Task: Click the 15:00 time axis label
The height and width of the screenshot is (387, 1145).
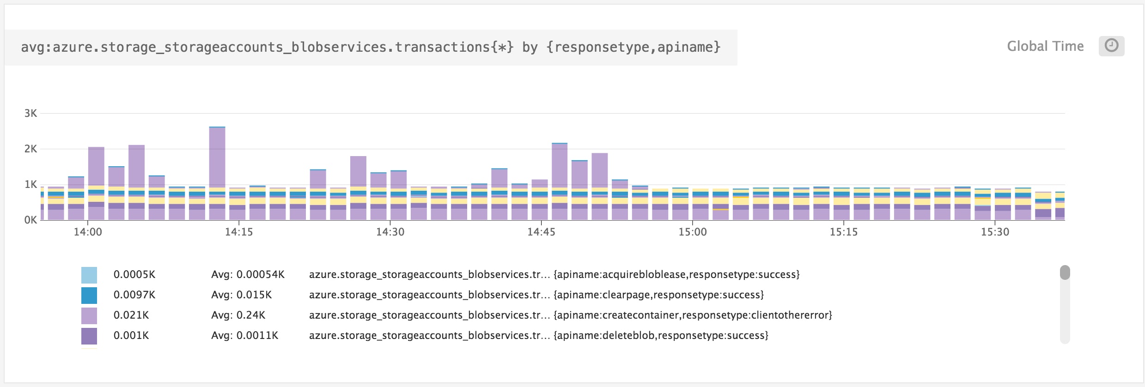Action: point(692,232)
